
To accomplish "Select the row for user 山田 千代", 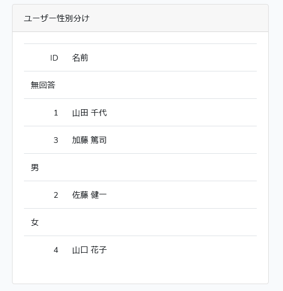I will pyautogui.click(x=140, y=113).
